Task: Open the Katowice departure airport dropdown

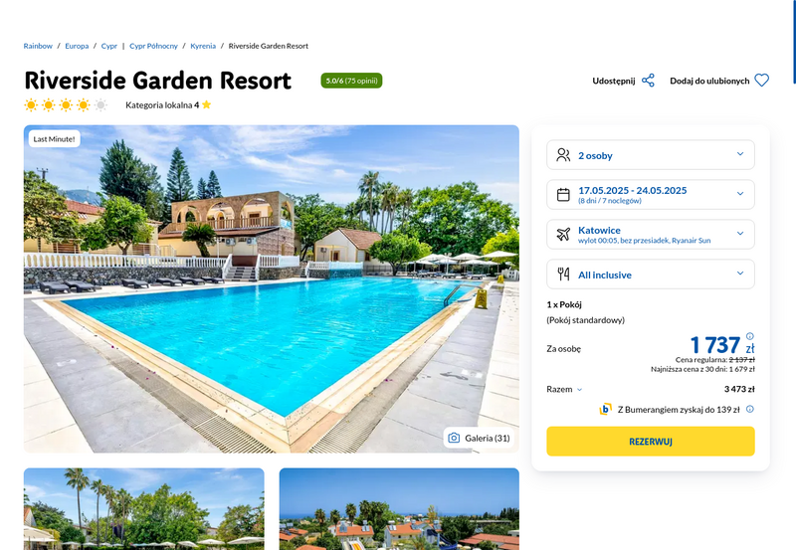Action: (651, 235)
